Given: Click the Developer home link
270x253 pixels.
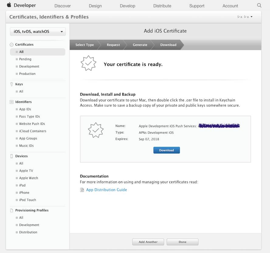Looking at the screenshot, I should [25, 5].
